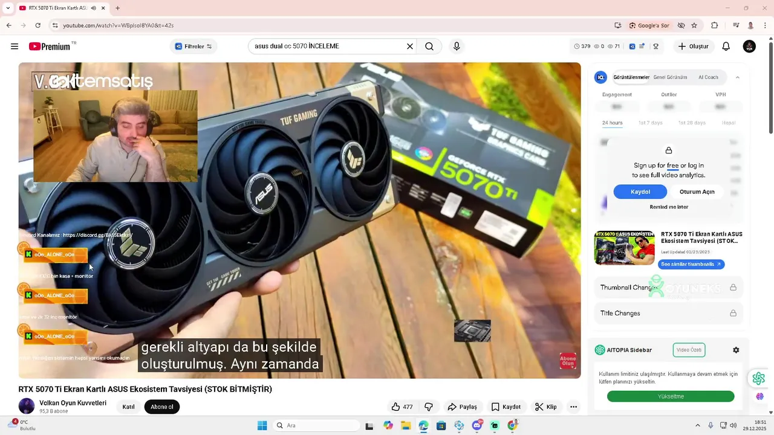
Task: Open the Chrome tab search dropdown
Action: tap(8, 8)
